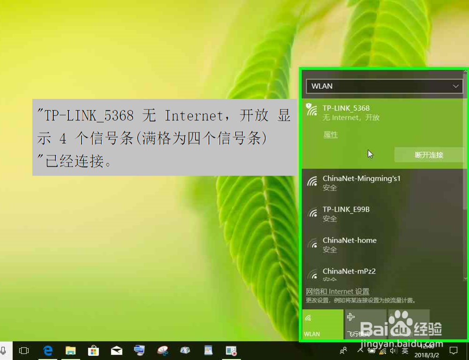Click the volume speaker icon in the tray
Viewport: 469px width, 360px height.
tap(394, 350)
